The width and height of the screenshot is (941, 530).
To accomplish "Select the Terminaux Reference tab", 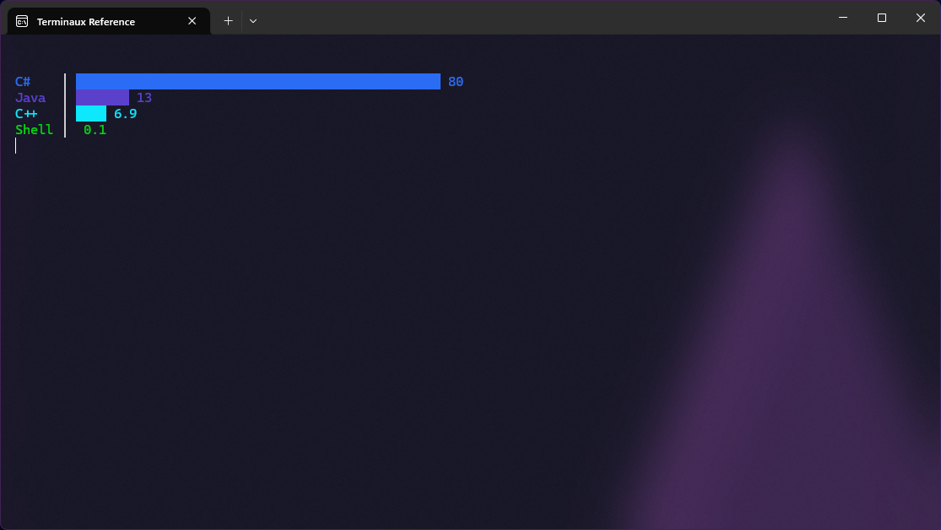I will [93, 22].
